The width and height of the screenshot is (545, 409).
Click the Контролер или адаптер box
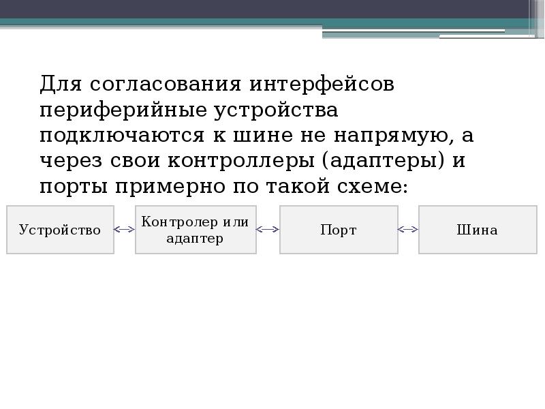coord(196,230)
